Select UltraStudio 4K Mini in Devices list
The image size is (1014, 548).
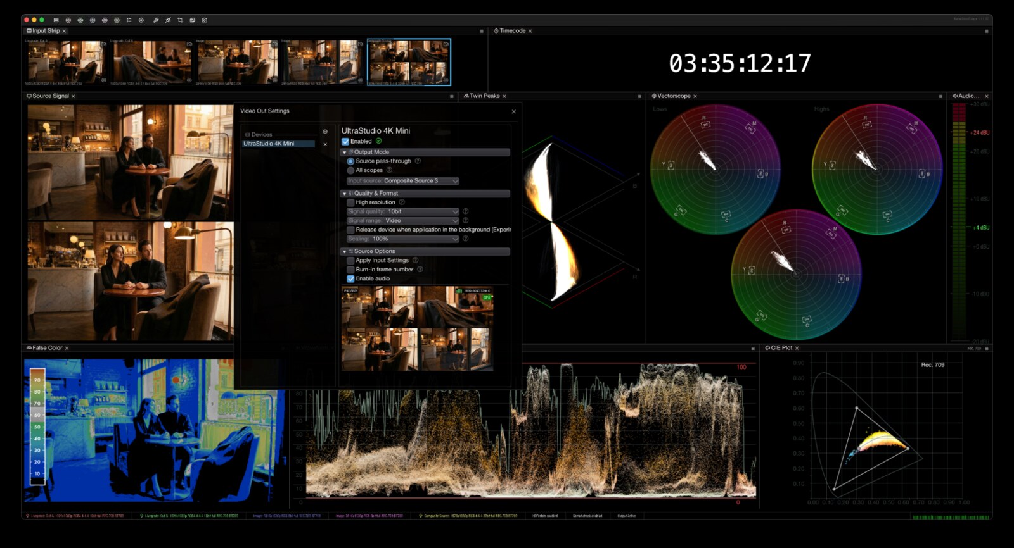(279, 144)
